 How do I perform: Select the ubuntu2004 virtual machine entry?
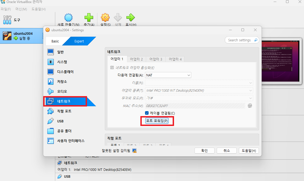pyautogui.click(x=22, y=36)
